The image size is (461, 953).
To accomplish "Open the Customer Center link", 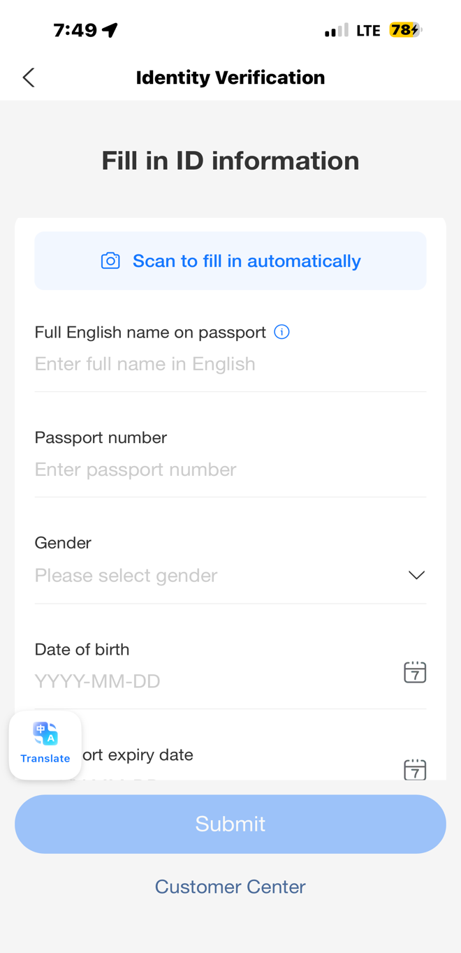I will pyautogui.click(x=230, y=887).
